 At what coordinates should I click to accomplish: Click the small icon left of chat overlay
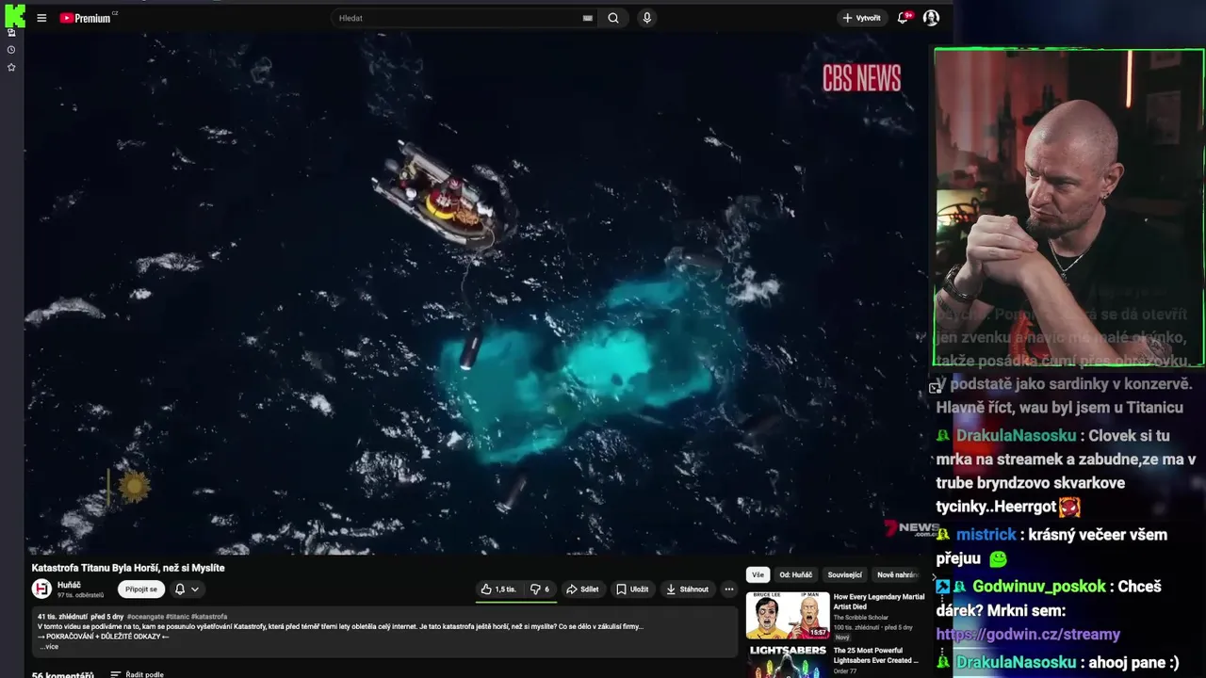pos(935,388)
